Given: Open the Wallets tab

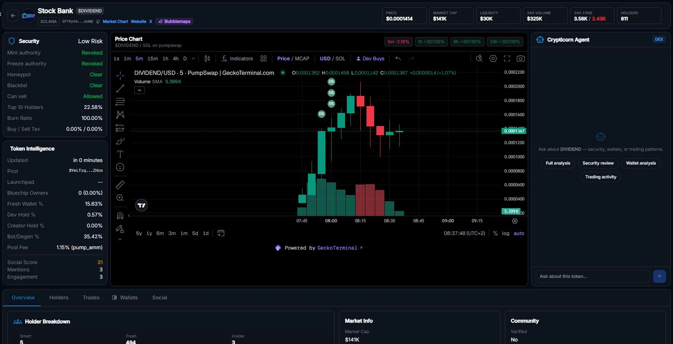Looking at the screenshot, I should click(125, 298).
